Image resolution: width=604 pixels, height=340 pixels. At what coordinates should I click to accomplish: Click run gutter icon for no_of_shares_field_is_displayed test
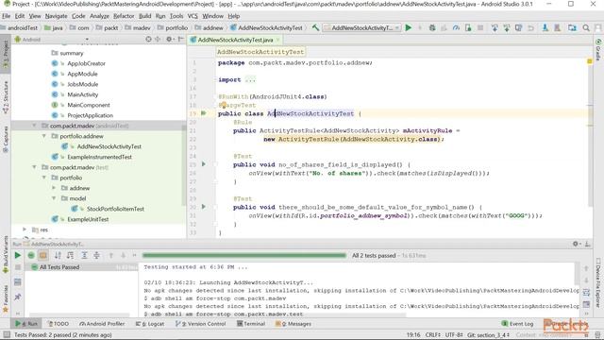coord(204,164)
